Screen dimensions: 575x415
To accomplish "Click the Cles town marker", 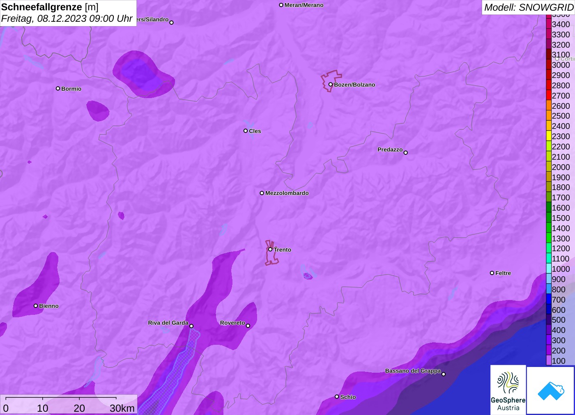I will coord(246,131).
